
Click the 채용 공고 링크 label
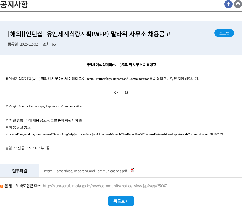pyautogui.click(x=18, y=127)
